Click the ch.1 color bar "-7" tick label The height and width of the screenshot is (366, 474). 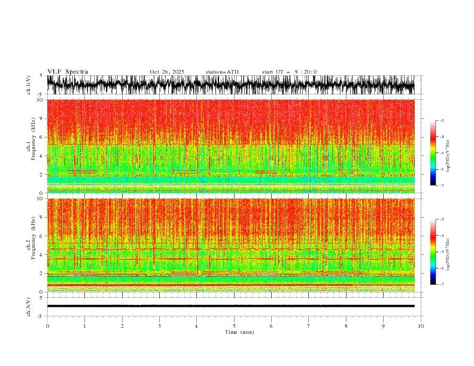442,185
